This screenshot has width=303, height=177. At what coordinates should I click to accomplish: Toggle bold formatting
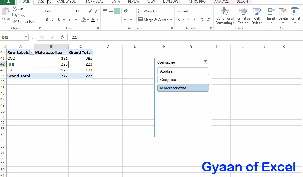(47, 20)
